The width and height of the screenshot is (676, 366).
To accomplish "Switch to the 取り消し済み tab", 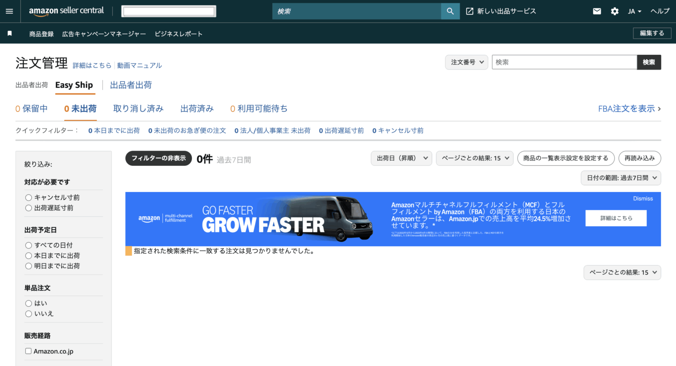I will [x=138, y=109].
